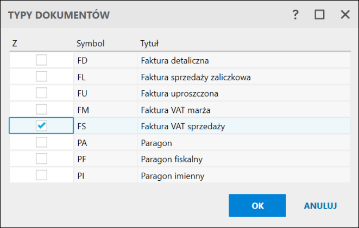The image size is (359, 228).
Task: Enable the FL Faktura sprzedaży zaliczkowa checkbox
Action: click(41, 77)
